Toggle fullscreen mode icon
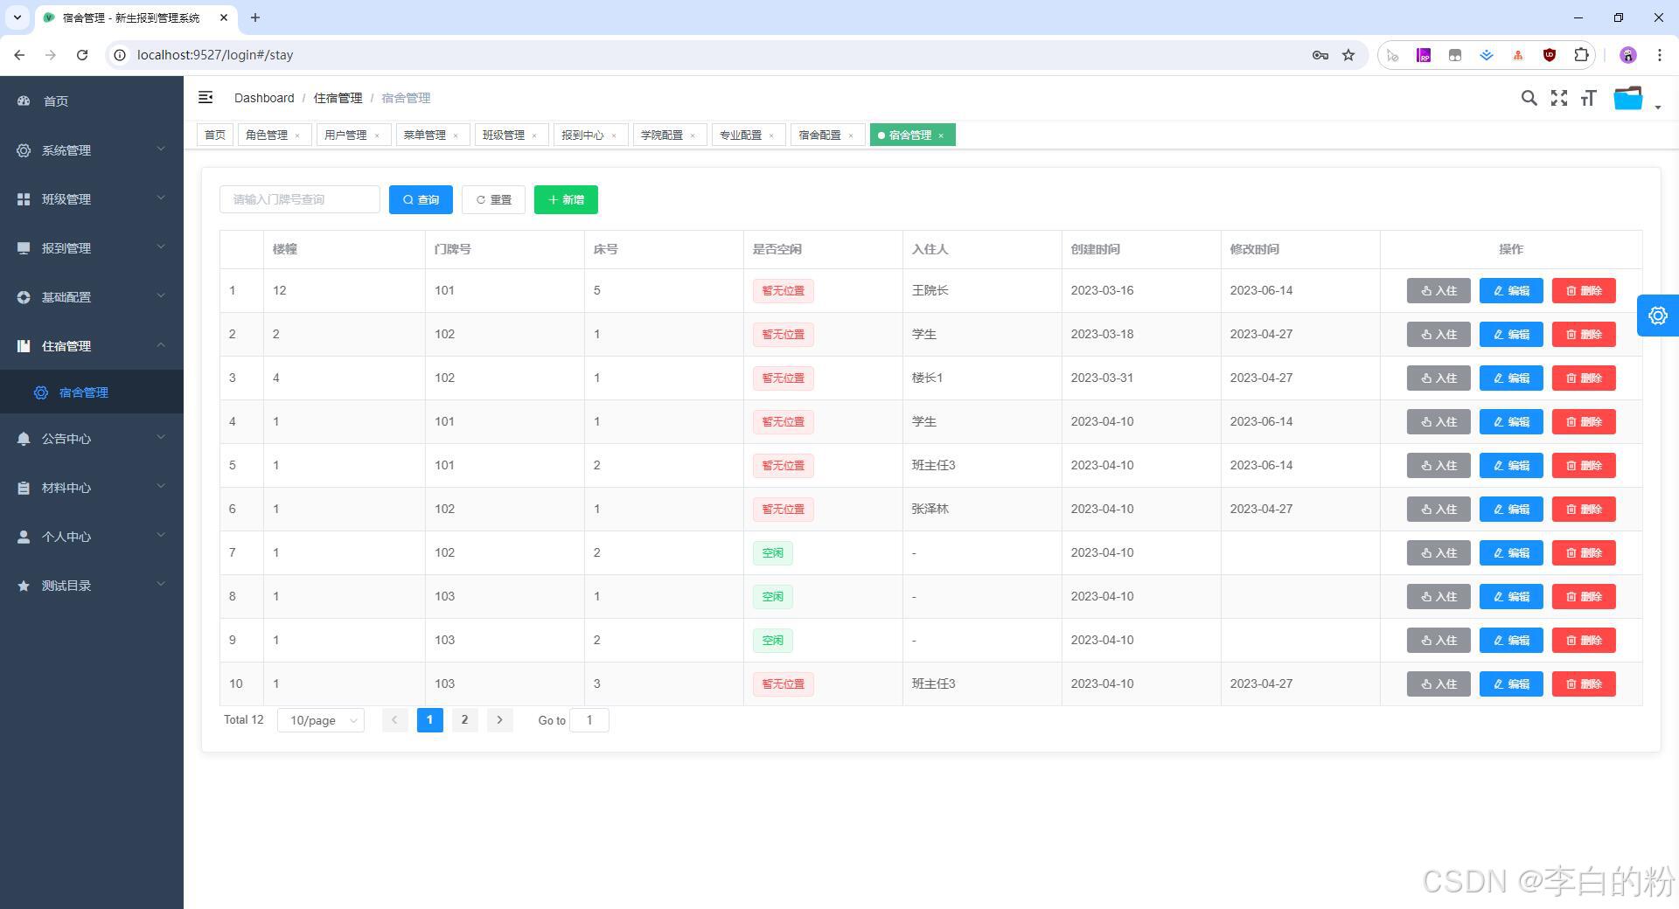 1559,98
